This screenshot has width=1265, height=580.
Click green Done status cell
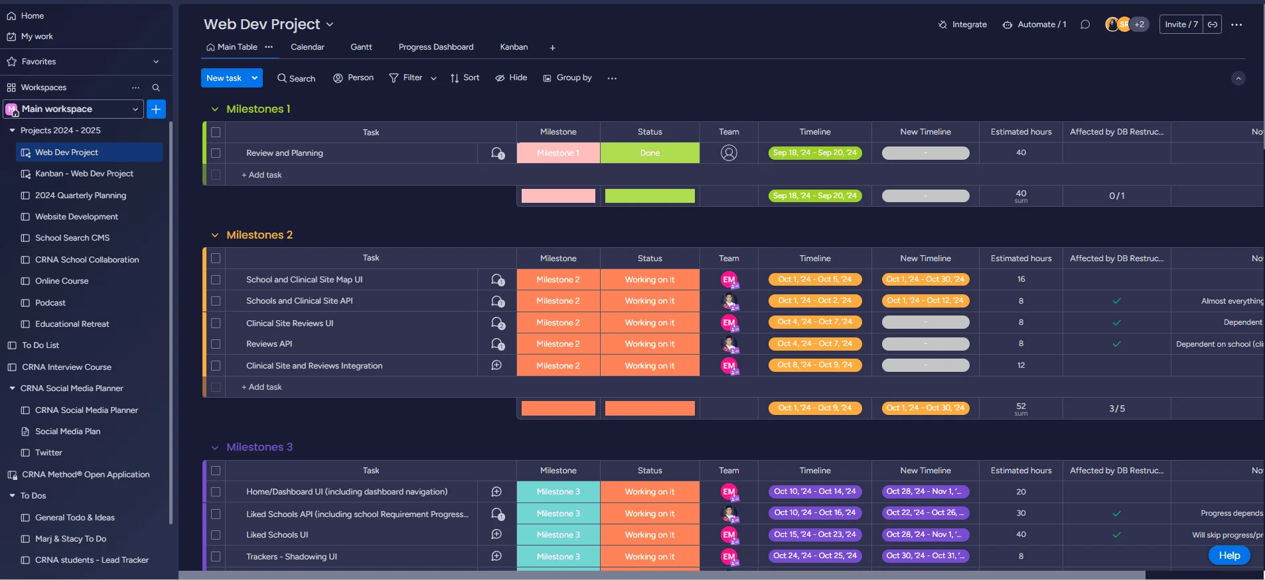point(650,153)
